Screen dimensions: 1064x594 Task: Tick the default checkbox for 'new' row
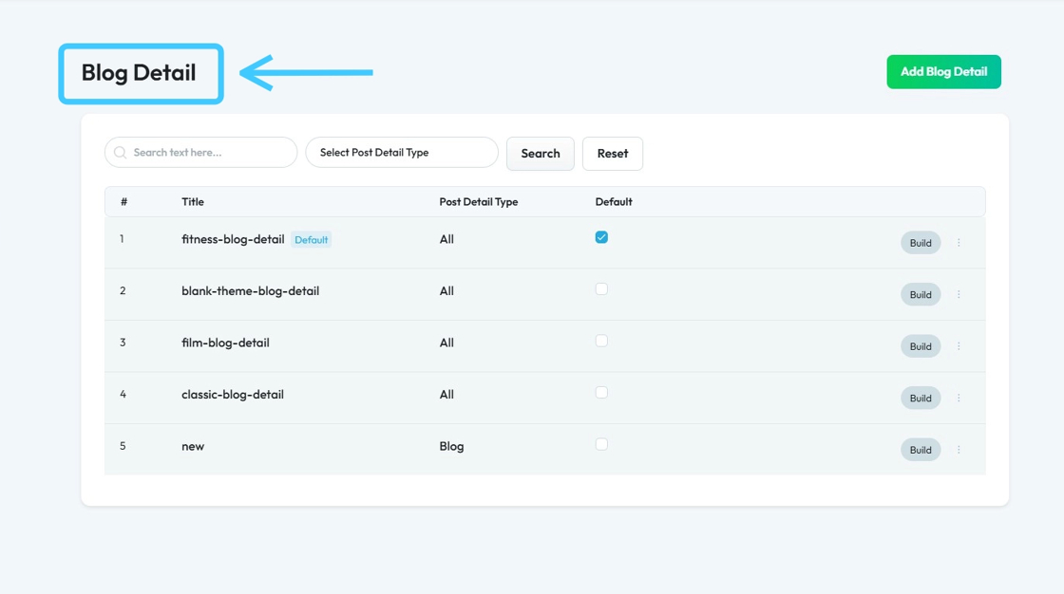coord(601,444)
